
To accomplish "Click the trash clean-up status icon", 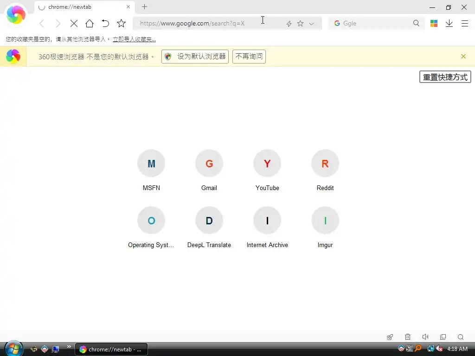I will [x=408, y=337].
